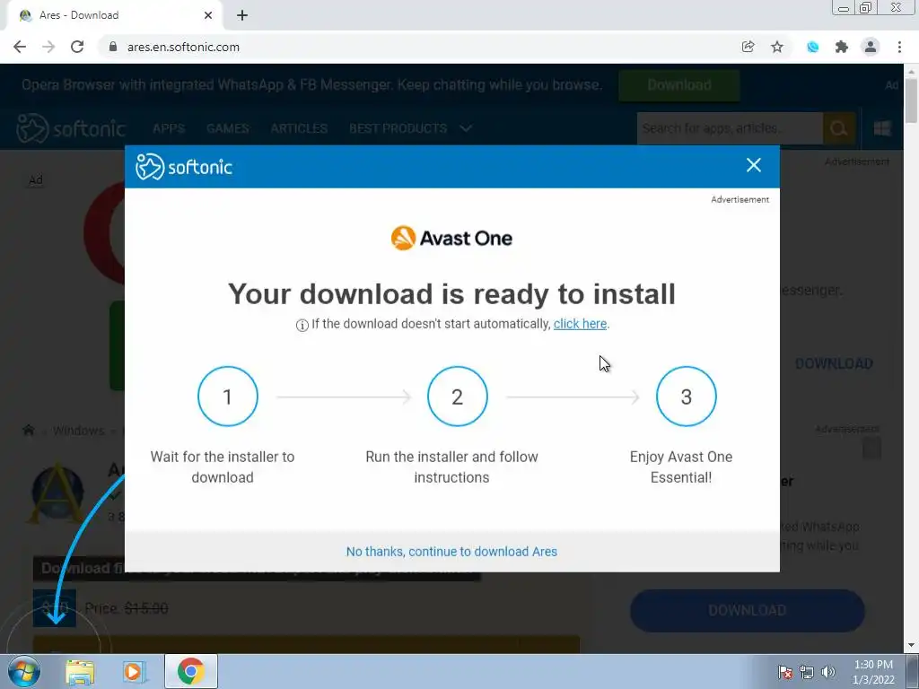The image size is (919, 689).
Task: Click the 'click here' download link
Action: tap(580, 324)
